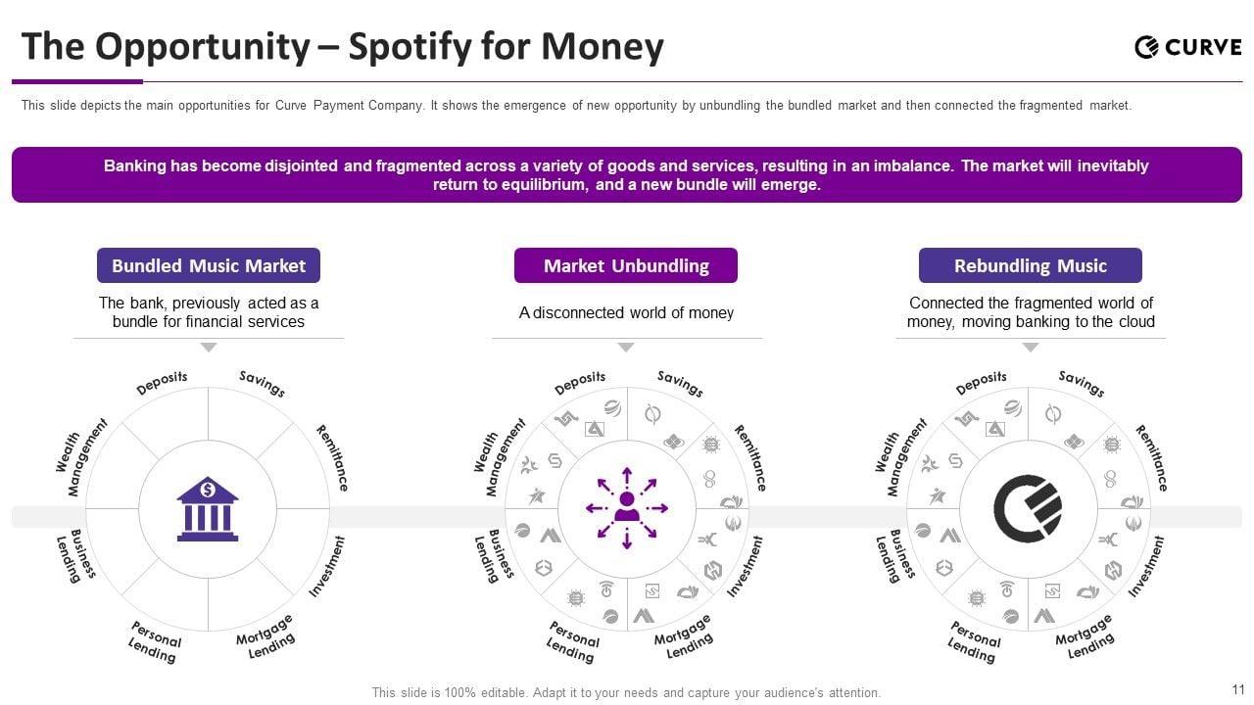Click the text 'A disconnected world of money'
1254x705 pixels.
pos(626,312)
